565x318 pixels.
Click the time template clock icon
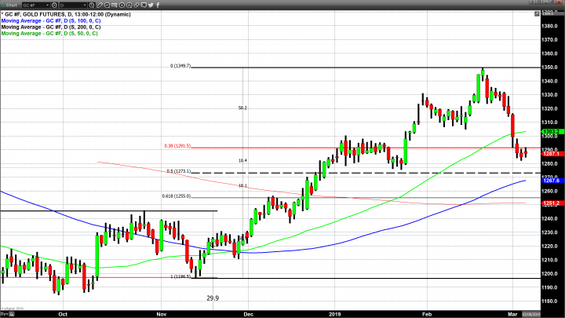pos(92,5)
